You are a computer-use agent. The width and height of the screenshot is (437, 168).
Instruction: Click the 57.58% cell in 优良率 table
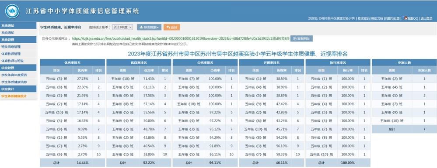[x=149, y=96]
